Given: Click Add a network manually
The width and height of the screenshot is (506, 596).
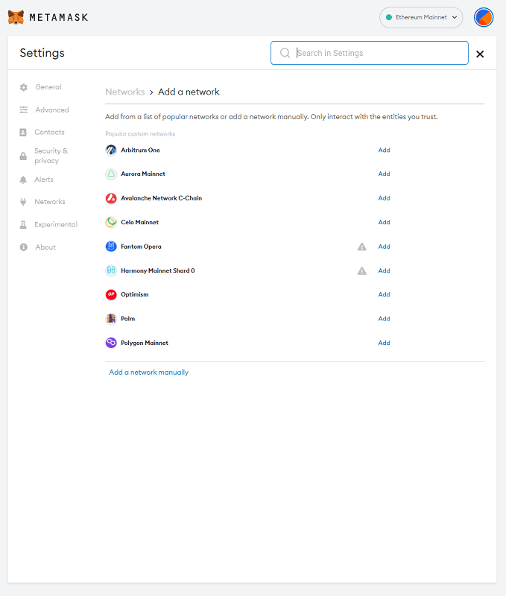Looking at the screenshot, I should (148, 372).
